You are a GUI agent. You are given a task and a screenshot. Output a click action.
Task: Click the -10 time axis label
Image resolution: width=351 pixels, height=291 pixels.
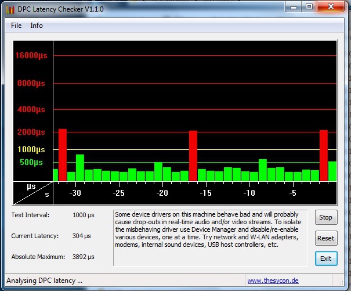(x=249, y=193)
